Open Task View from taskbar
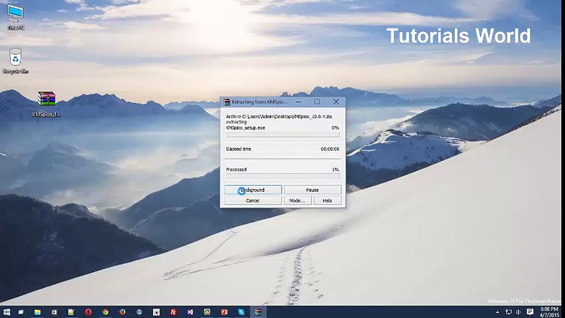Viewport: 565px width, 318px height. click(x=21, y=312)
